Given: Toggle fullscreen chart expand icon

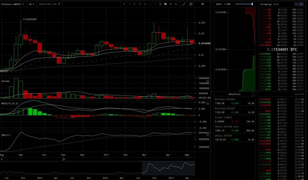Looking at the screenshot, I should 184,4.
